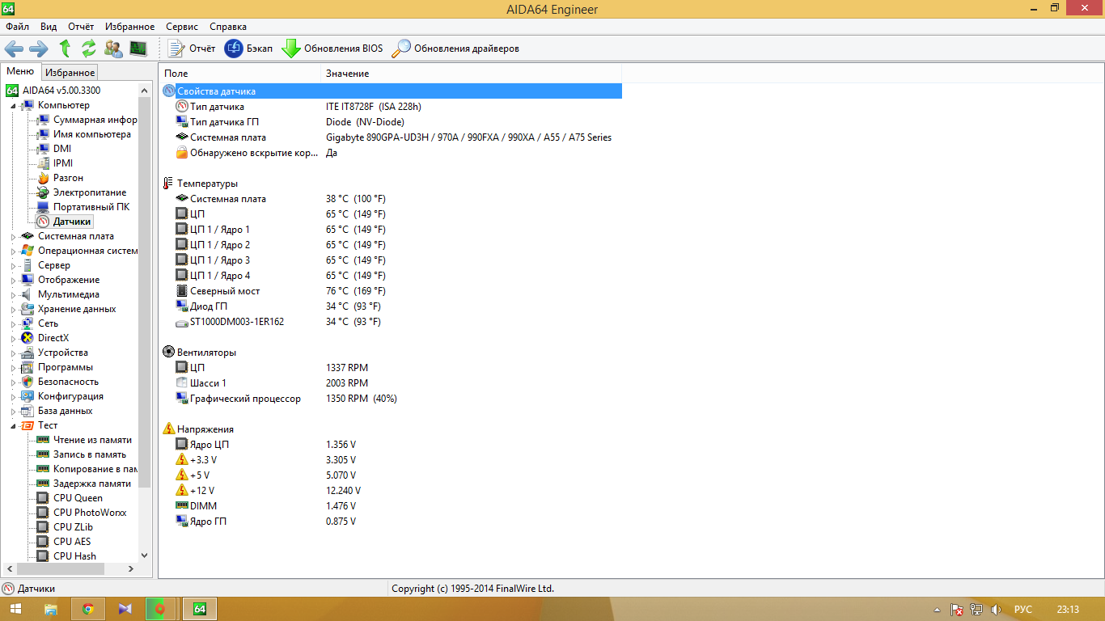Click the tree panel vertical scrollbar down arrow
This screenshot has height=621, width=1105.
point(145,556)
